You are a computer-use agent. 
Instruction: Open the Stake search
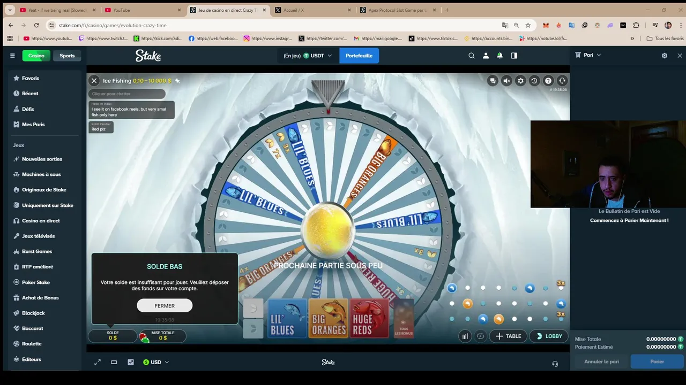pos(472,56)
